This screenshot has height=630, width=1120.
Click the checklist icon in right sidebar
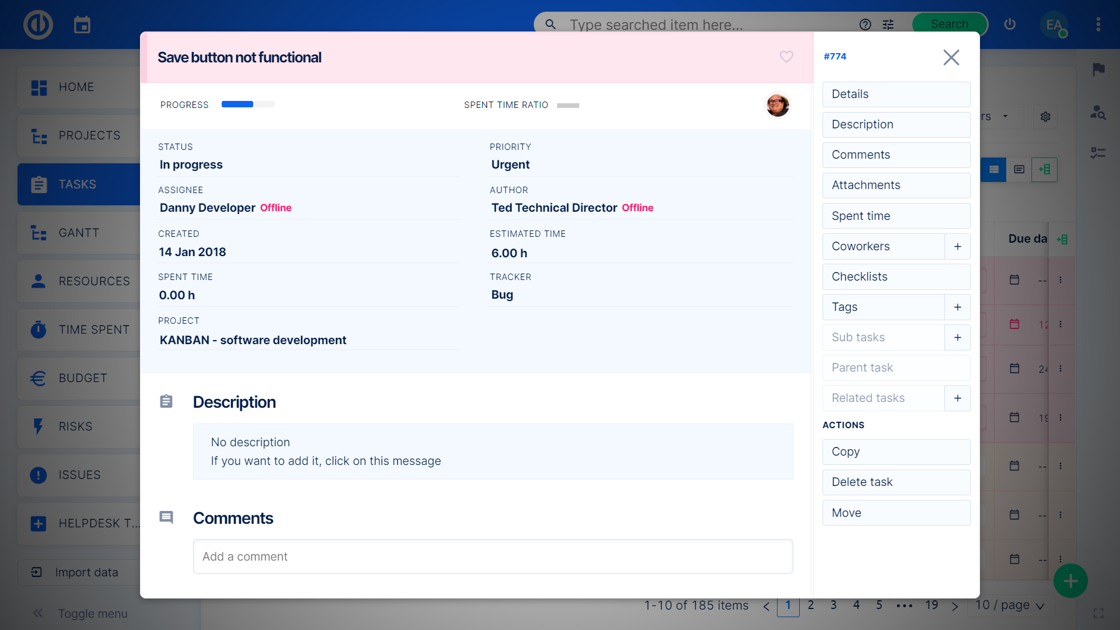pos(1098,153)
